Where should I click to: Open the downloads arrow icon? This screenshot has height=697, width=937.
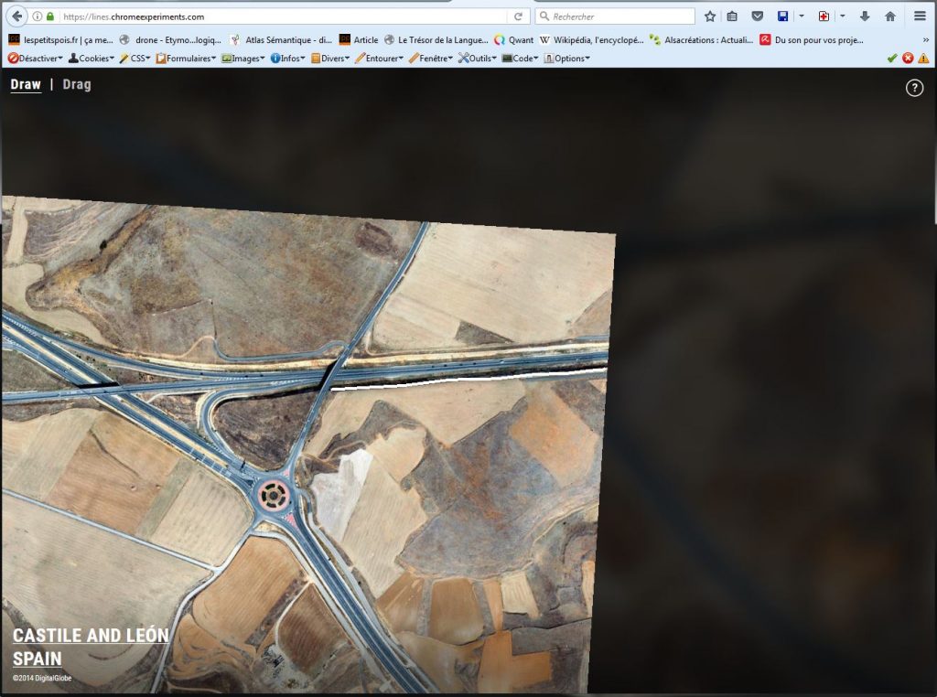865,16
